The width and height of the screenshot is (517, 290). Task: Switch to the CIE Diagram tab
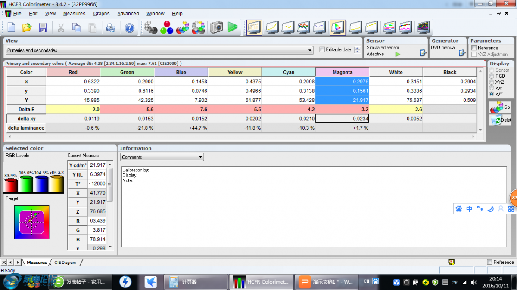pos(65,263)
